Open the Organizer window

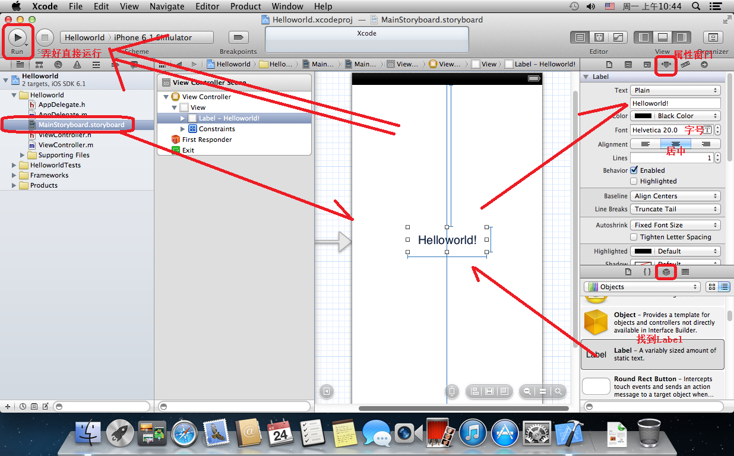[713, 37]
